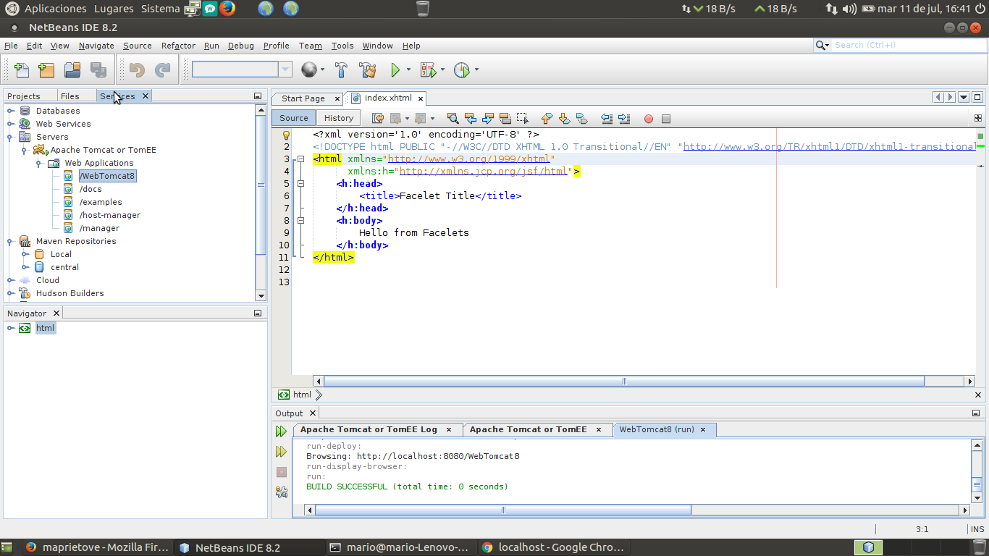Select /WebTomcat8 web application
989x556 pixels.
[107, 176]
